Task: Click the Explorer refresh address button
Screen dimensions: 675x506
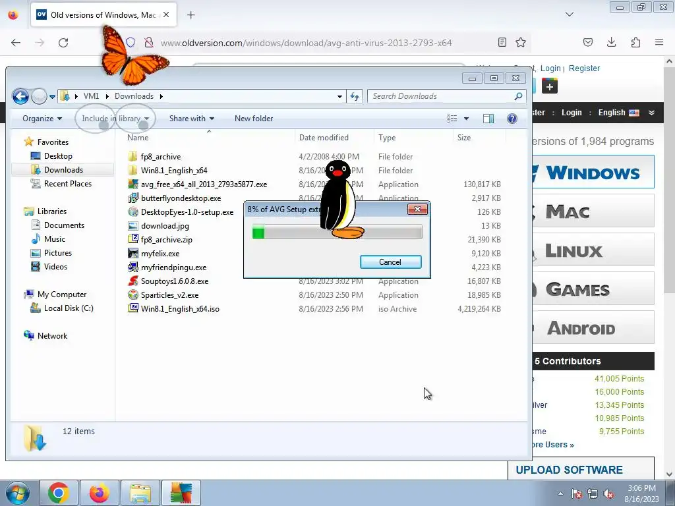Action: coord(355,96)
